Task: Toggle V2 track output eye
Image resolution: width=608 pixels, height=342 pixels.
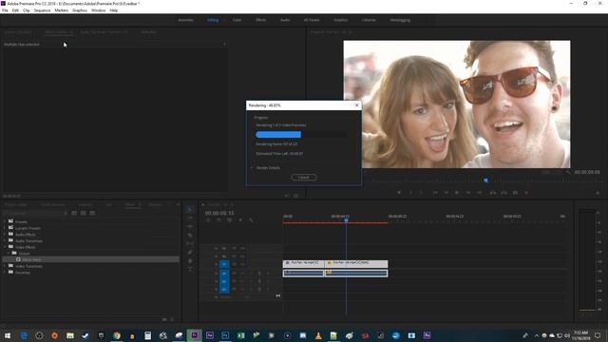Action: pyautogui.click(x=242, y=256)
